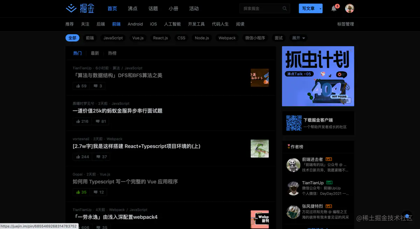Switch to the 热门 sort tab
420x229 pixels.
[x=77, y=53]
